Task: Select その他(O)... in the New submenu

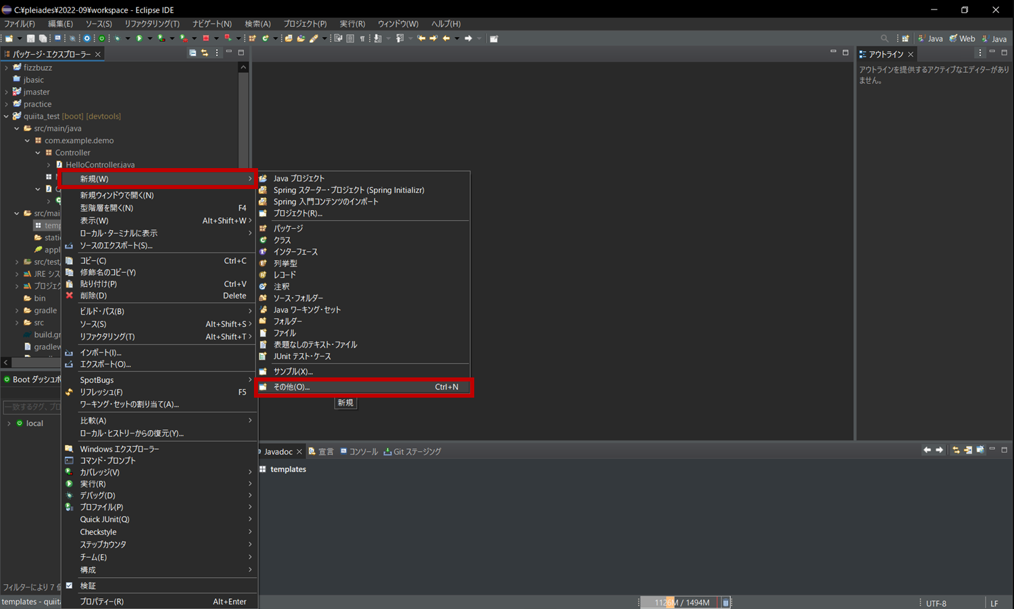Action: (364, 387)
